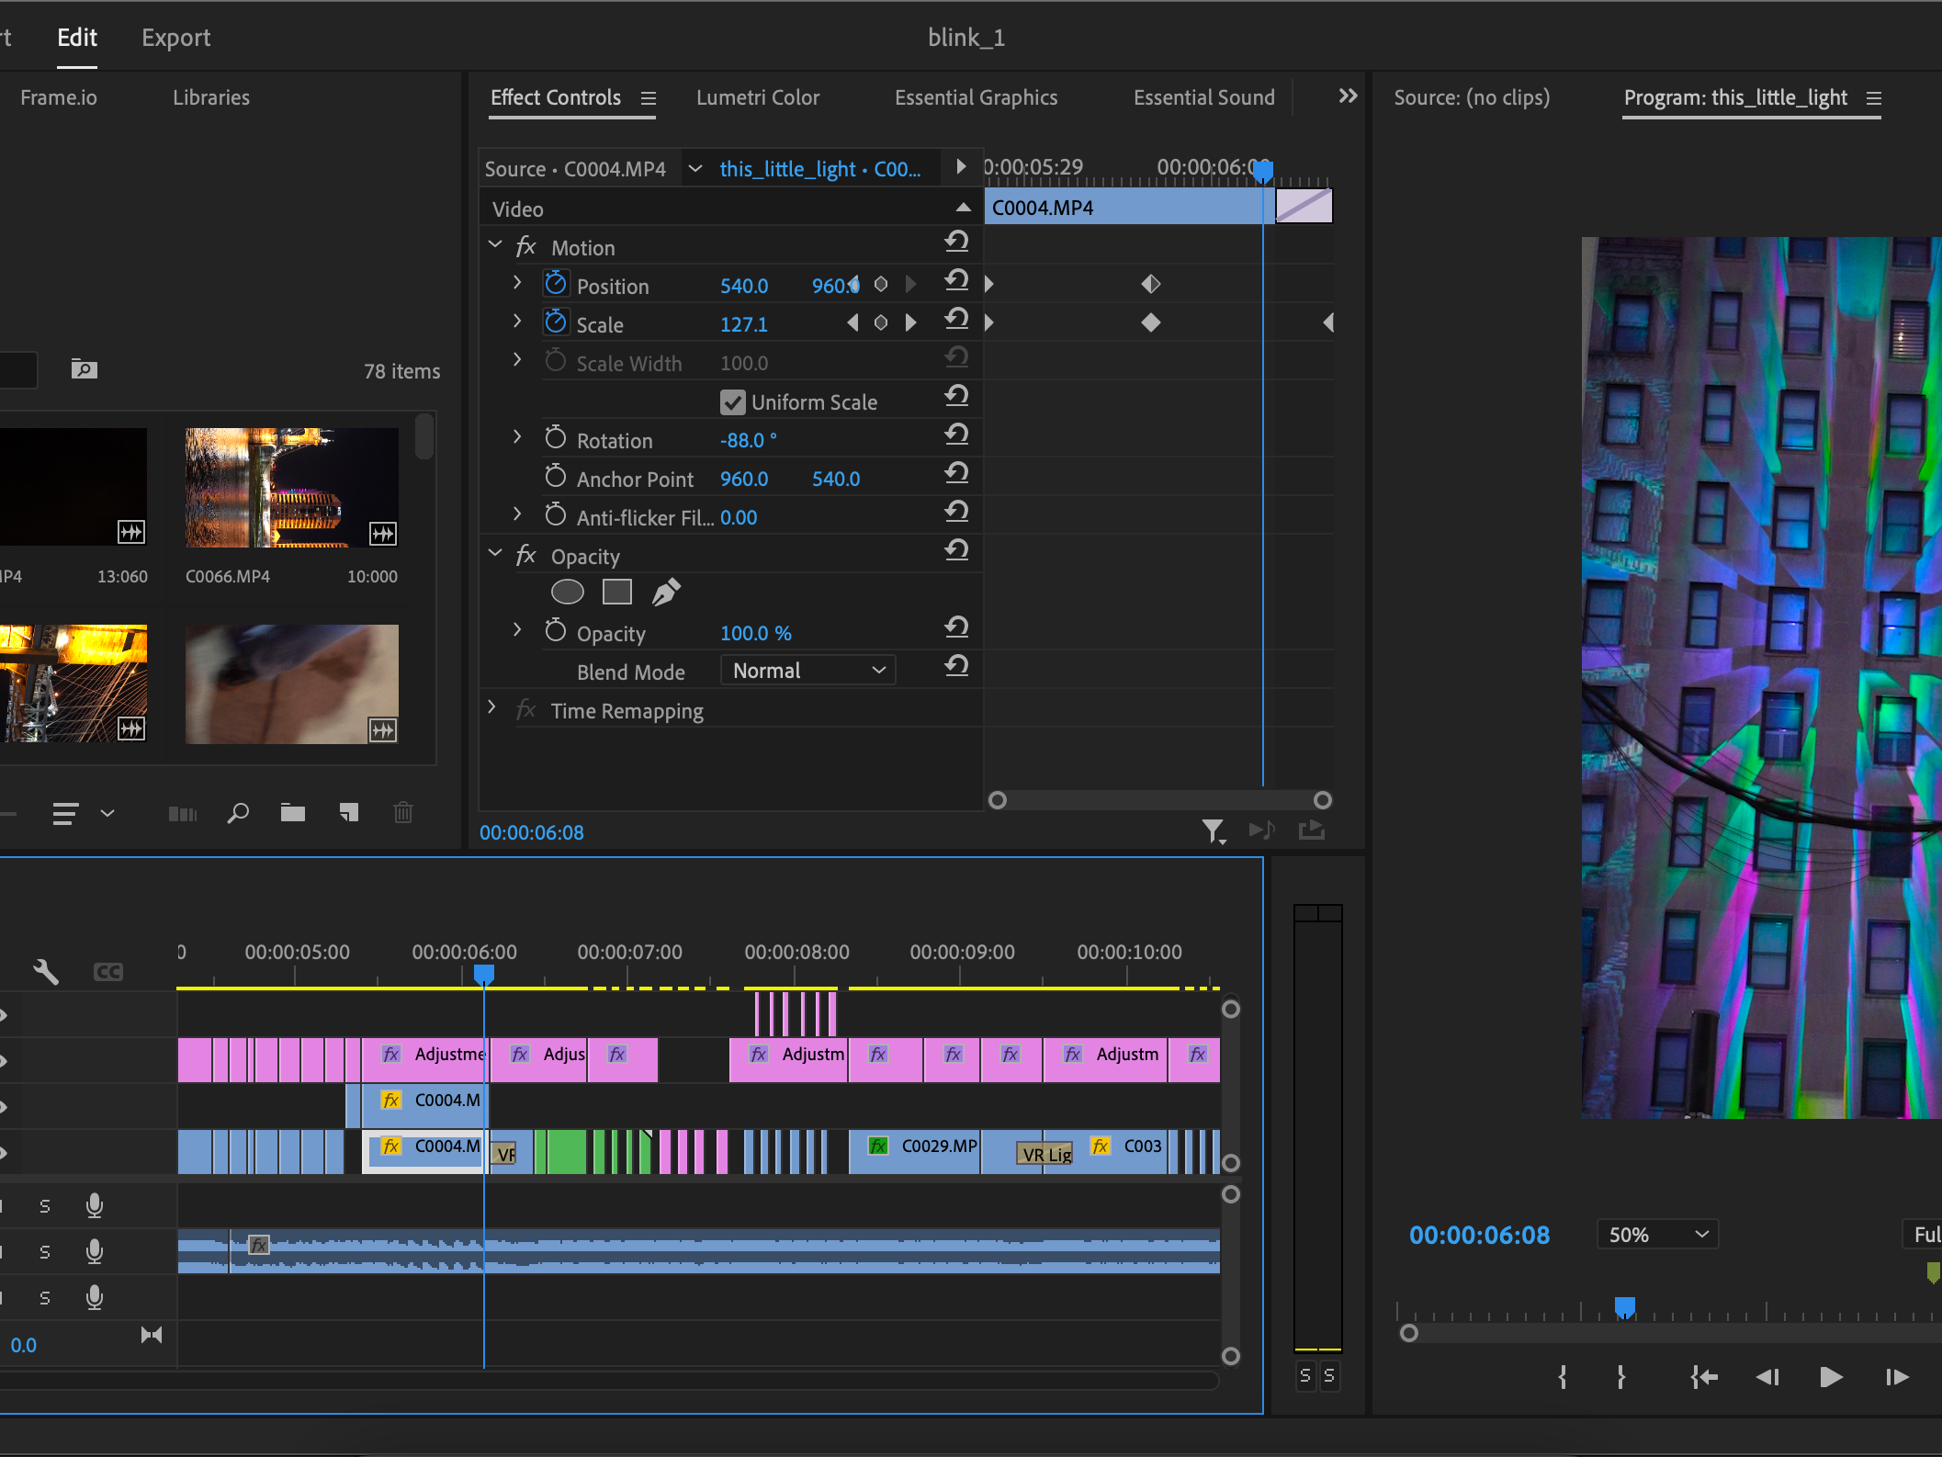This screenshot has height=1457, width=1942.
Task: Click the C0066.MP4 thumbnail in project bin
Action: coord(291,488)
